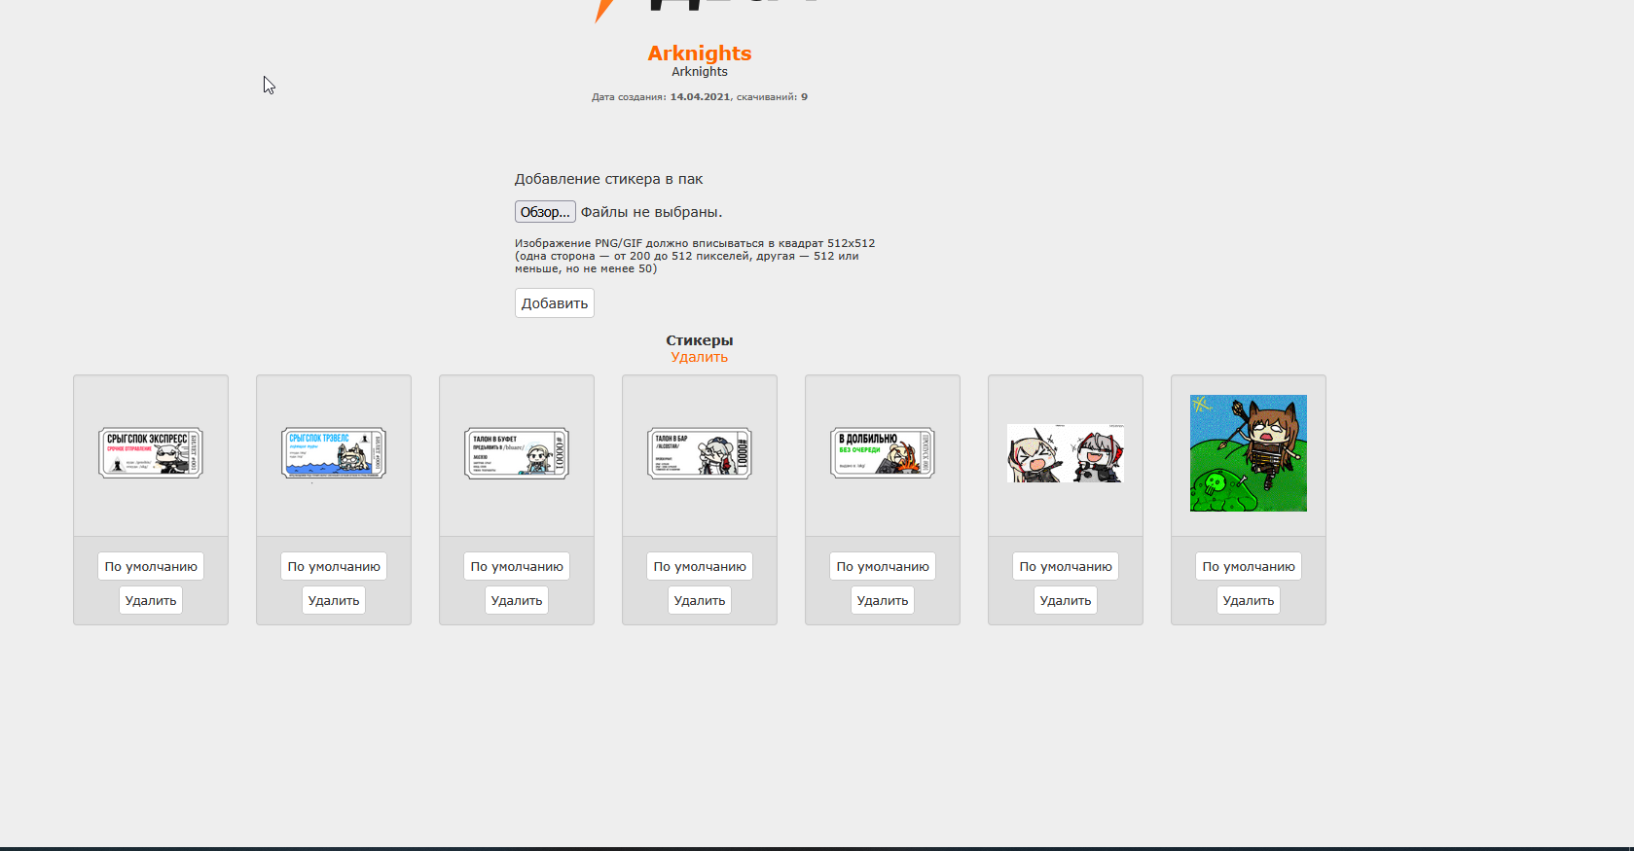Viewport: 1634px width, 851px height.
Task: Select the green slime sticker
Action: pyautogui.click(x=1249, y=453)
